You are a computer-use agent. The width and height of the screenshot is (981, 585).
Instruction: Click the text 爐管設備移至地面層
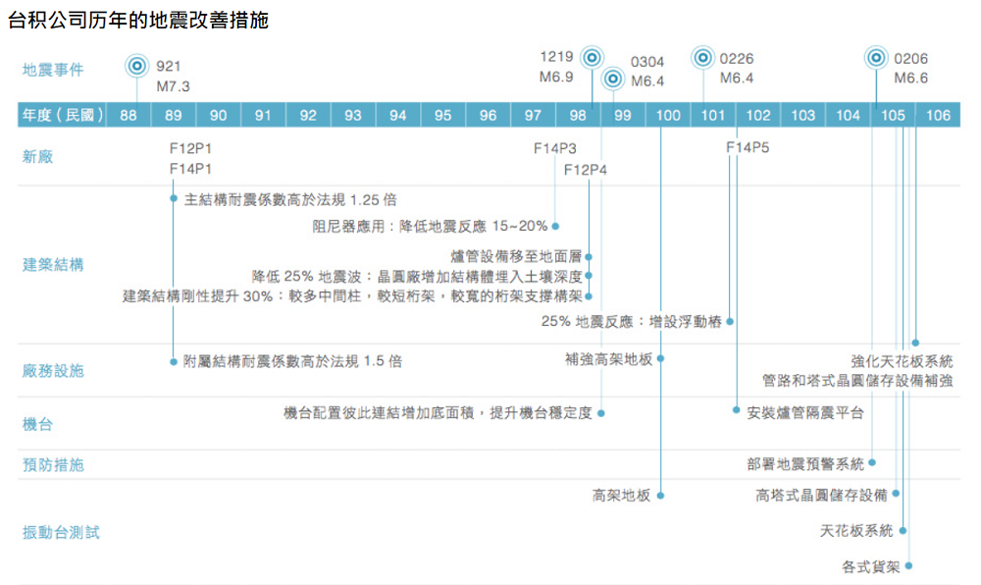516,256
